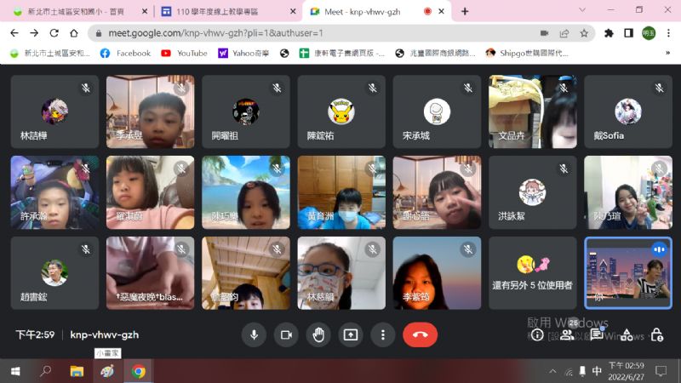The width and height of the screenshot is (681, 383).
Task: Go forward in Chrome
Action: point(34,33)
